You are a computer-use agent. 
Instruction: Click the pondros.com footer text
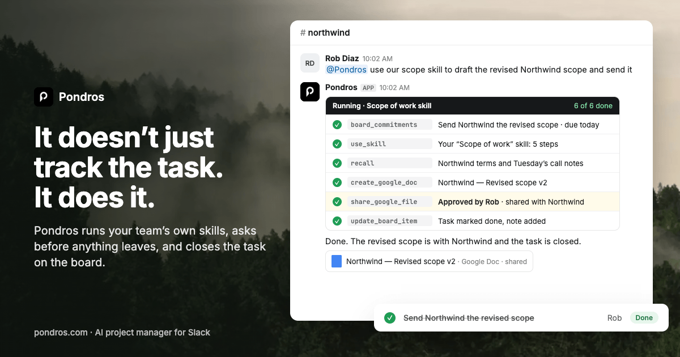point(122,333)
